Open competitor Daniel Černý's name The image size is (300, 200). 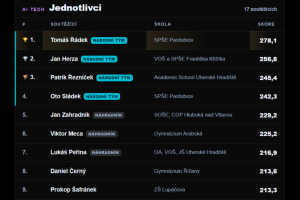pos(68,171)
